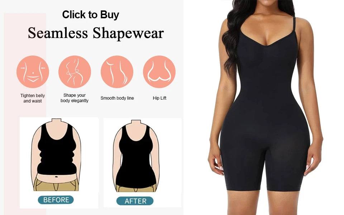Click the 'Click to Buy' heading
The width and height of the screenshot is (344, 215).
(x=91, y=15)
